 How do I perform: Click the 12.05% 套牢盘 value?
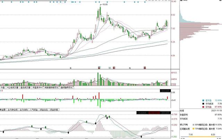point(218,100)
